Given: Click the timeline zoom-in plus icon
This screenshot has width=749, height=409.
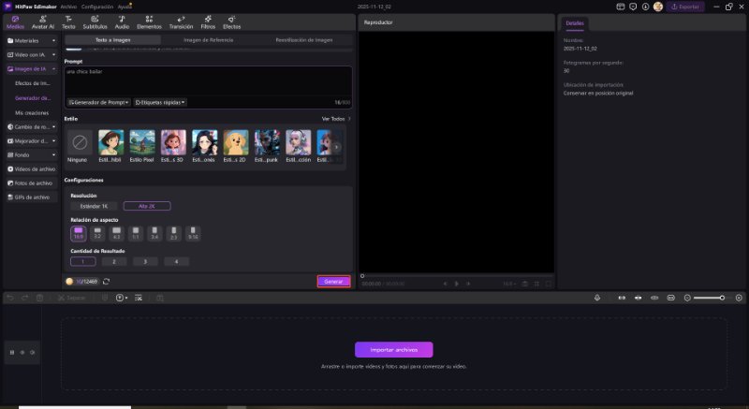Looking at the screenshot, I should (738, 298).
